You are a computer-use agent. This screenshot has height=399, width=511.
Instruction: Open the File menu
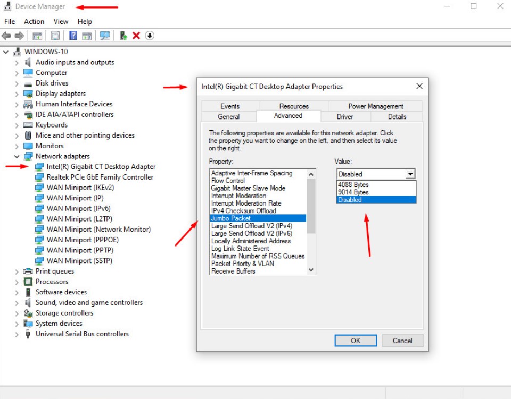coord(10,21)
